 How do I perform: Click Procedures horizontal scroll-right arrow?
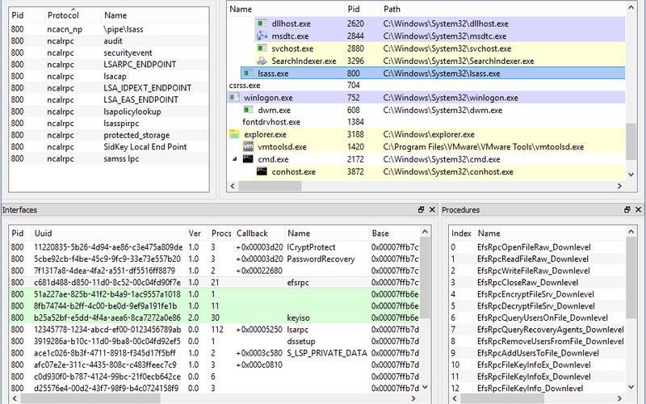(619, 398)
